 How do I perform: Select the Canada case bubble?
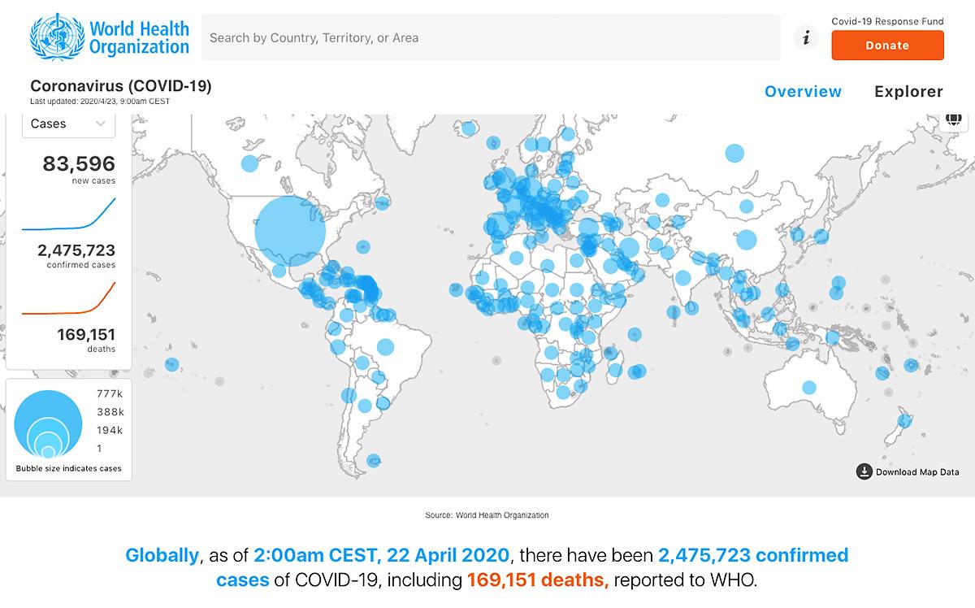[250, 163]
